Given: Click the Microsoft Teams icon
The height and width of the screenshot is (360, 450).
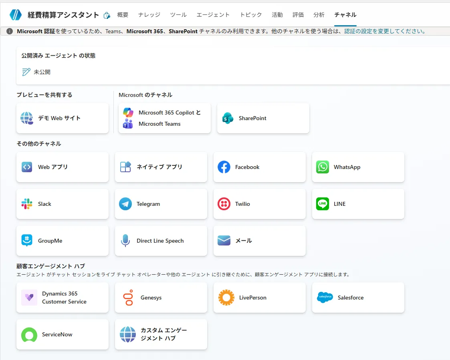Looking at the screenshot, I should point(128,124).
